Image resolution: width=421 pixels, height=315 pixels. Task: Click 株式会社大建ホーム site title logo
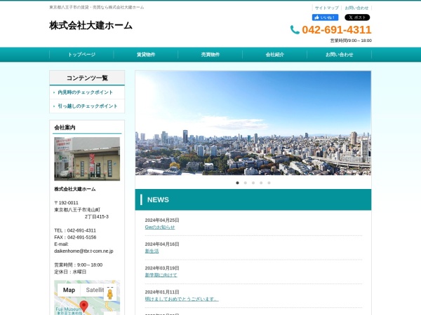coord(91,26)
